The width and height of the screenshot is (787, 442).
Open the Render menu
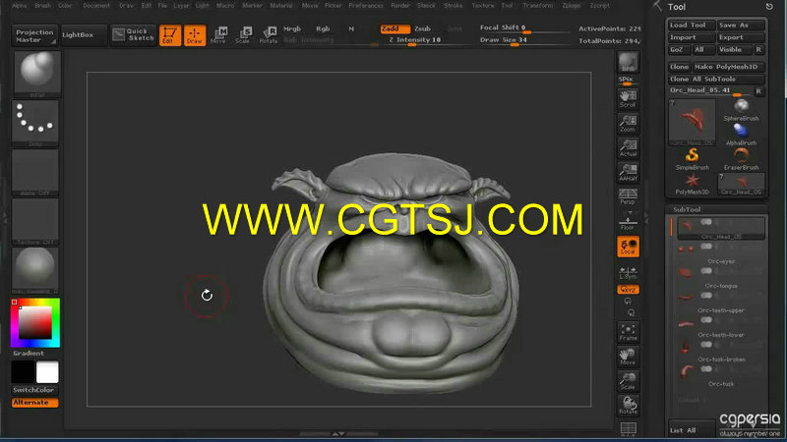400,6
